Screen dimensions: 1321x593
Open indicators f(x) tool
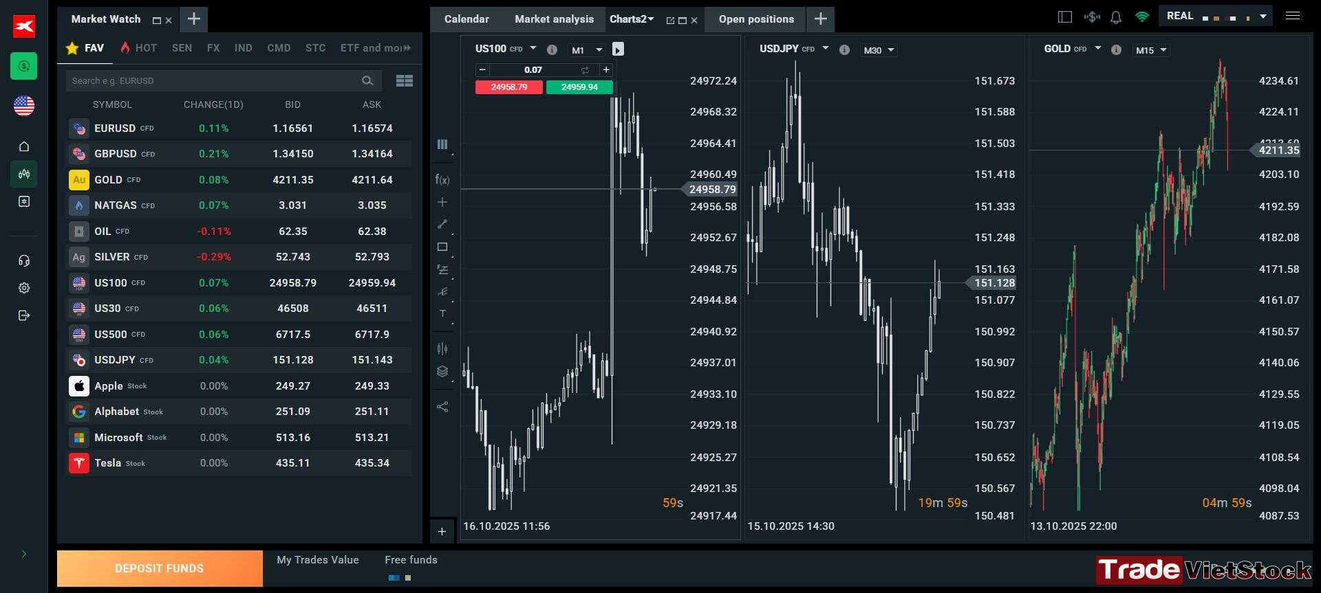[x=442, y=179]
